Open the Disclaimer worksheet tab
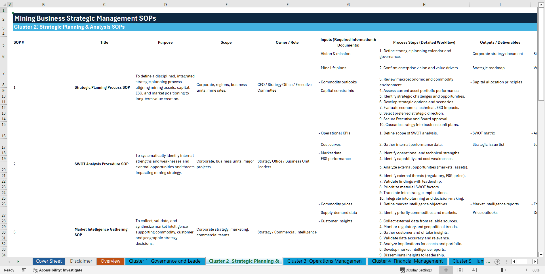The image size is (545, 274). tap(81, 261)
